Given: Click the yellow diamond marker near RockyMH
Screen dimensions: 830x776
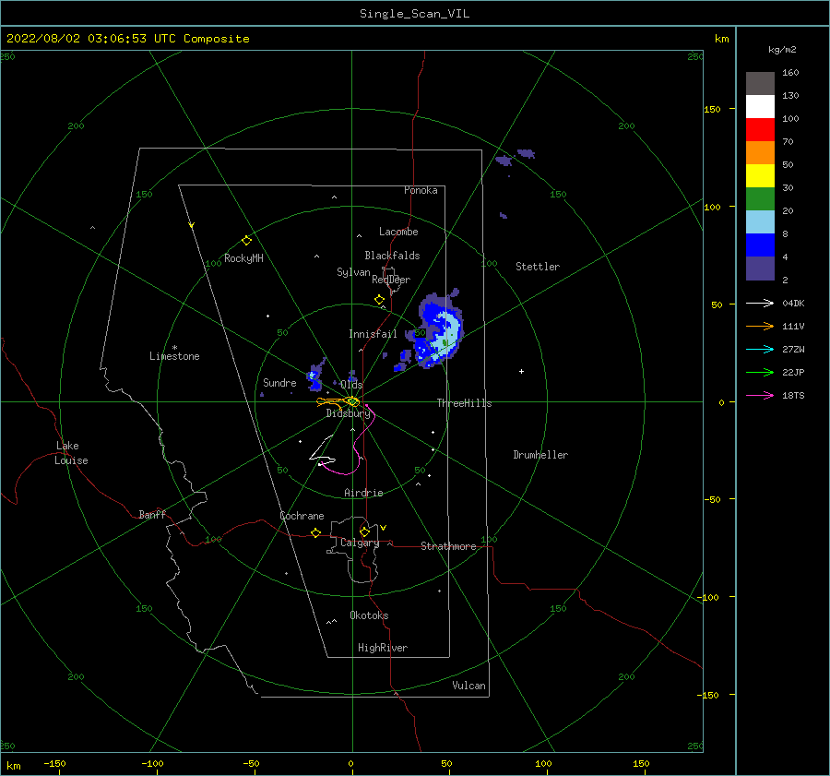Looking at the screenshot, I should (246, 241).
